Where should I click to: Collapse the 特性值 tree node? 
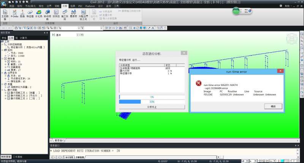pos(2,59)
